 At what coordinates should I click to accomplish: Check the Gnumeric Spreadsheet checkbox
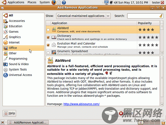[x=48, y=53]
